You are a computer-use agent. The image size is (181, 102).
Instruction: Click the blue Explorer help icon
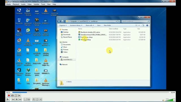(x=147, y=25)
